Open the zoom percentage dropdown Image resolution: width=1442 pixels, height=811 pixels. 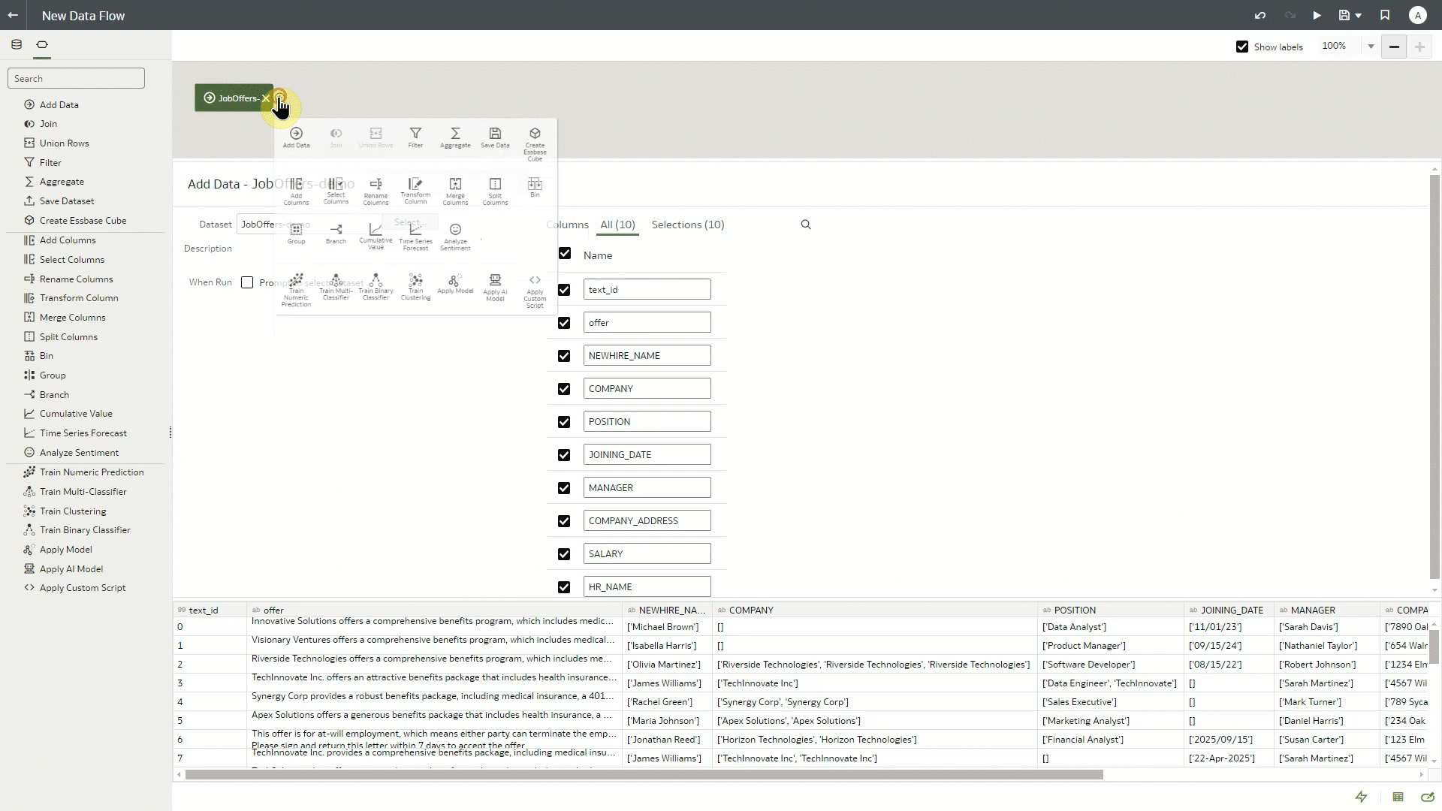coord(1371,46)
